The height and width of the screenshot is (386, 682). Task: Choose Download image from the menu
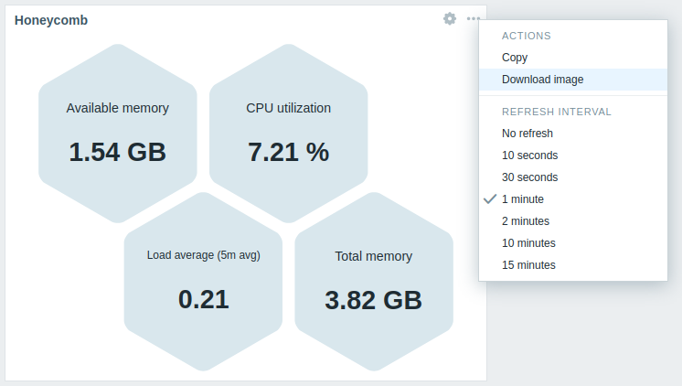pyautogui.click(x=573, y=80)
